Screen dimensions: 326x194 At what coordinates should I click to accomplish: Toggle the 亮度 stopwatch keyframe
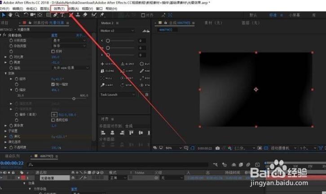[11, 62]
